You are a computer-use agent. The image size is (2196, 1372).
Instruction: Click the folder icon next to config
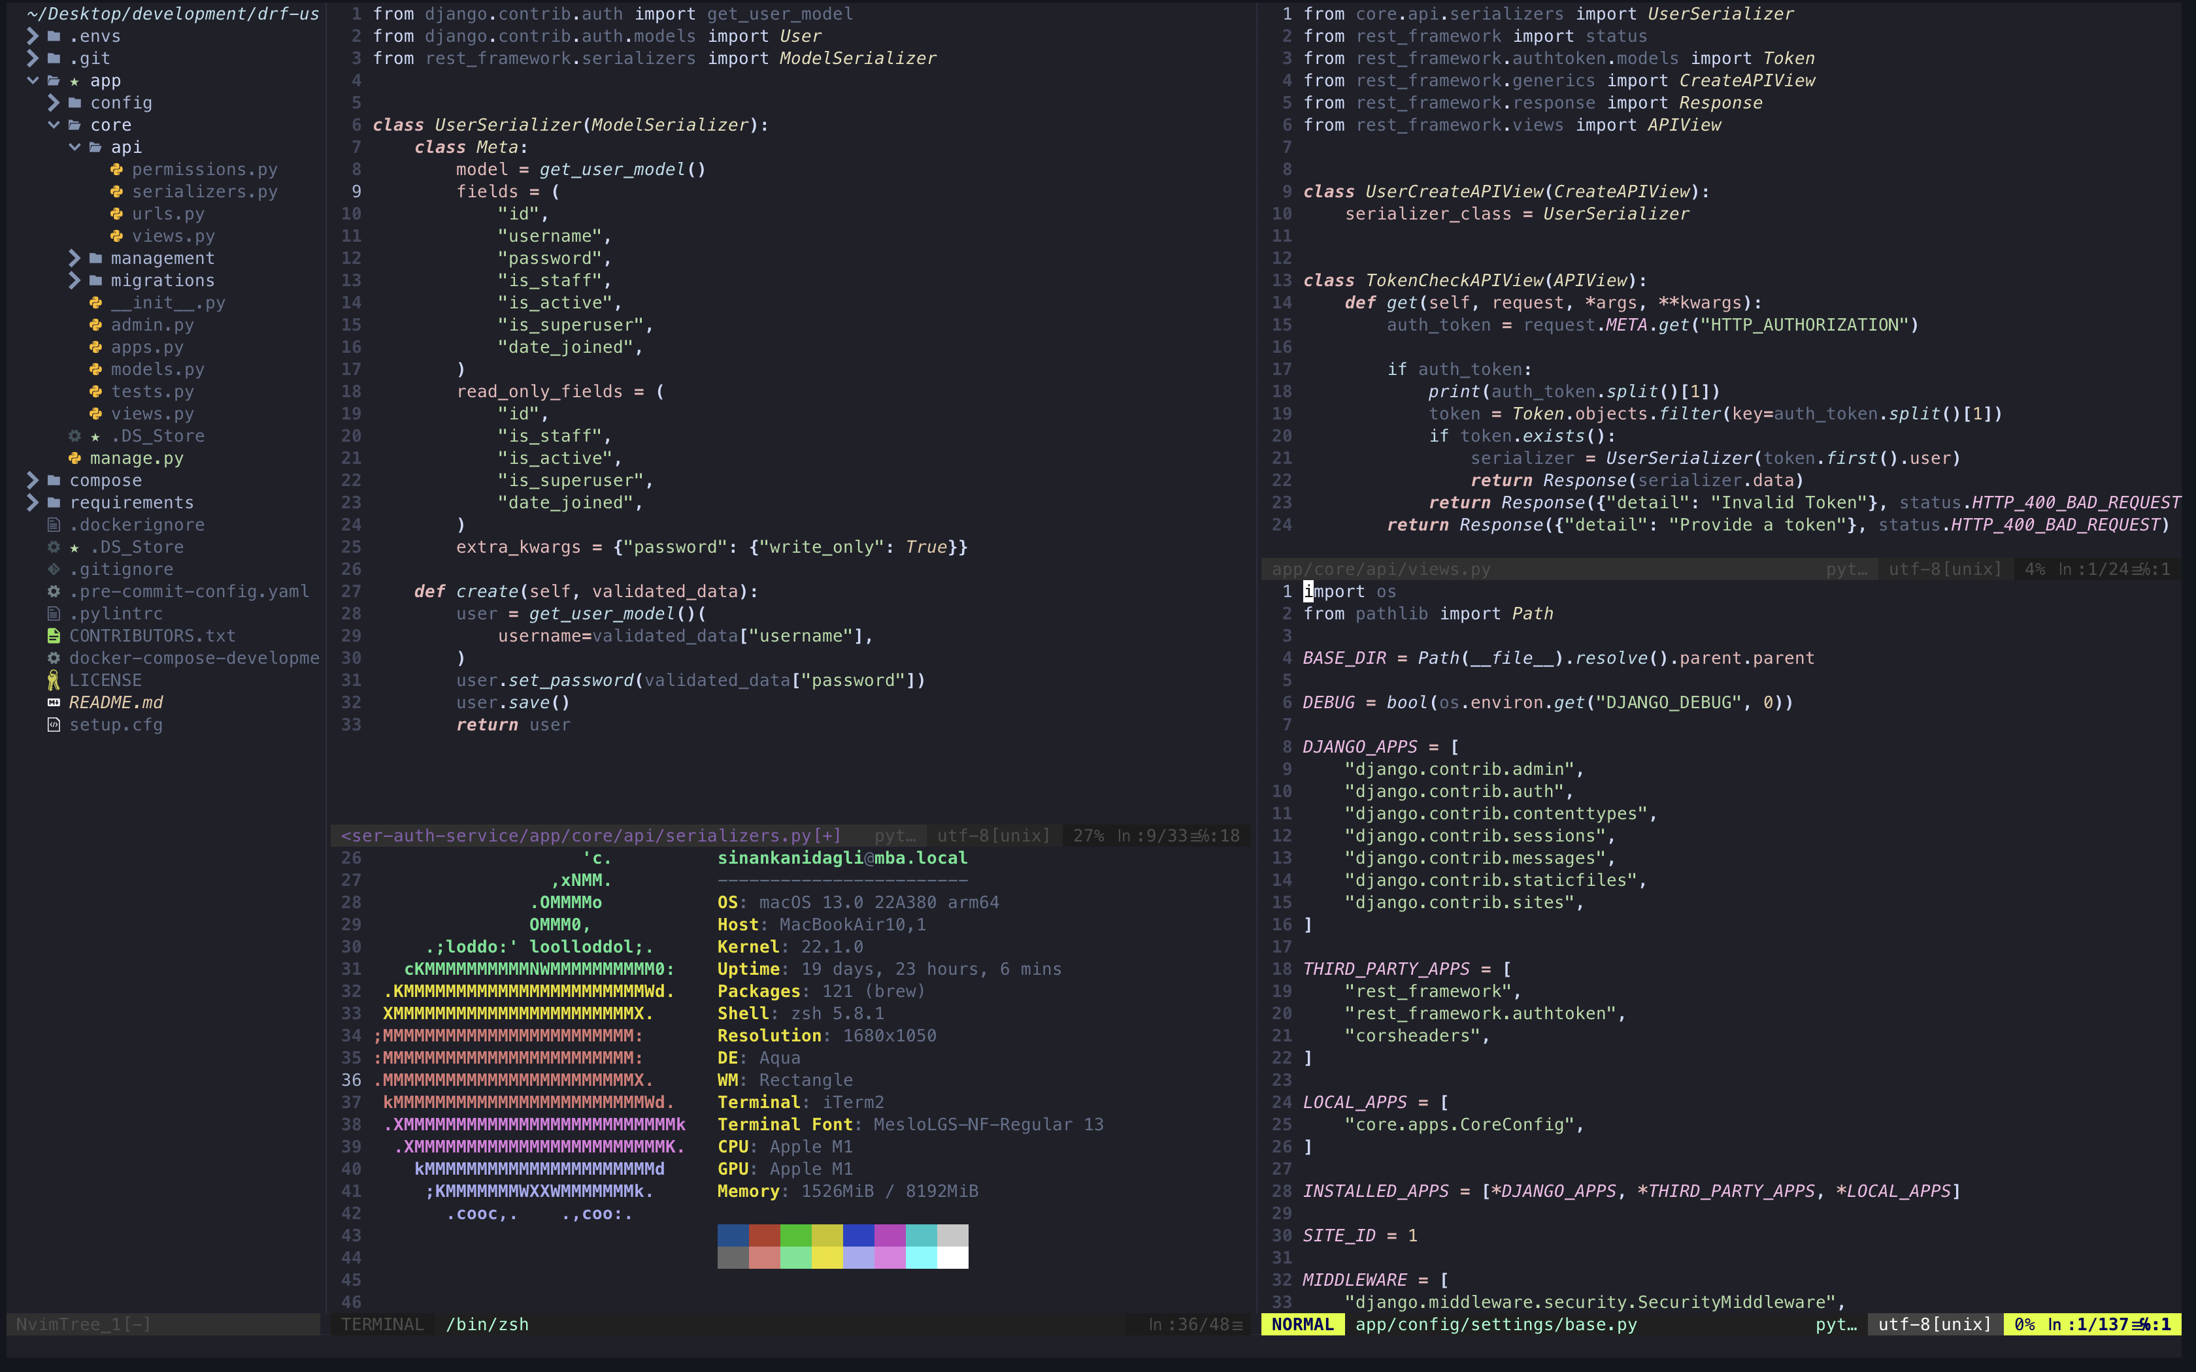tap(75, 103)
